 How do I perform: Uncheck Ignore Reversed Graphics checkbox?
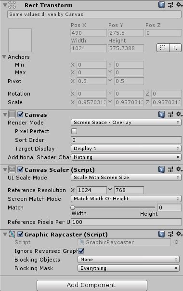pos(81,251)
